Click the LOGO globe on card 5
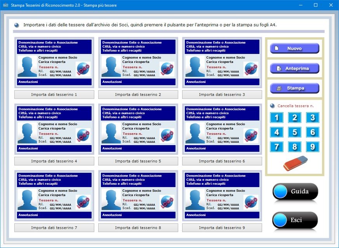 (x=167, y=135)
